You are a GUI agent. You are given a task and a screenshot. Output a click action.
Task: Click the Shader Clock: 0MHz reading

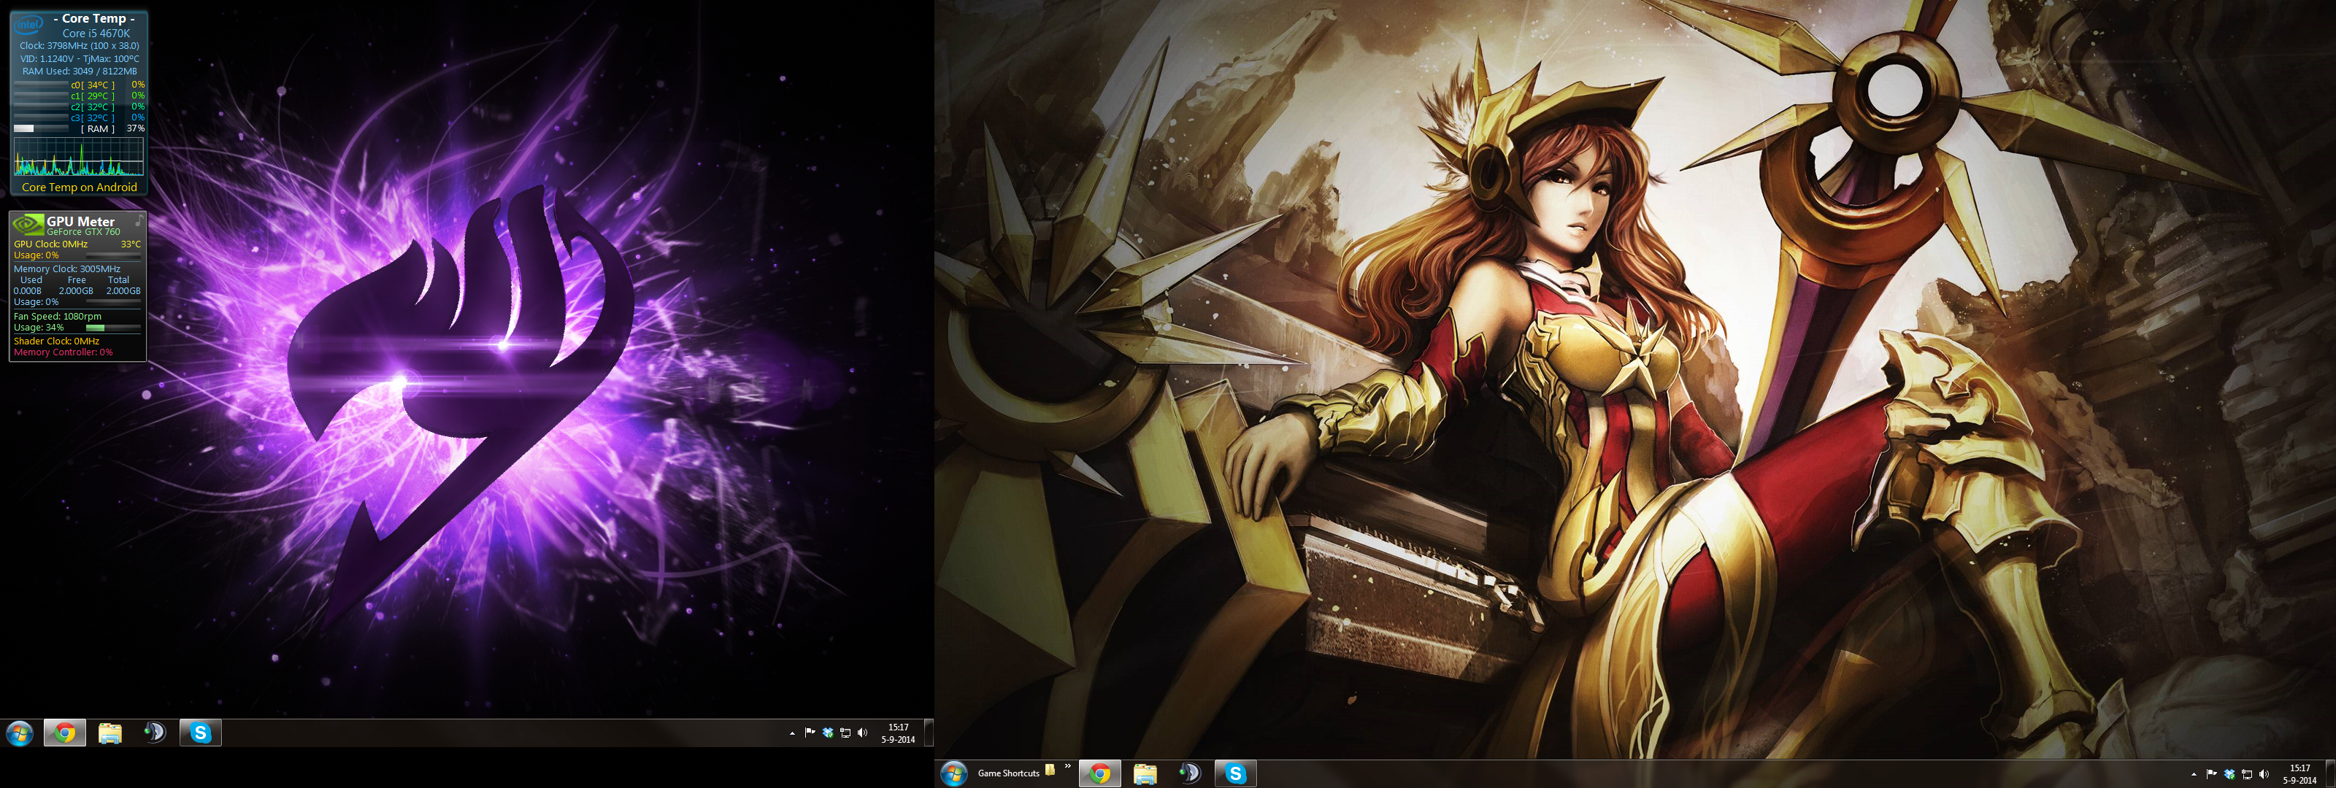[x=56, y=341]
